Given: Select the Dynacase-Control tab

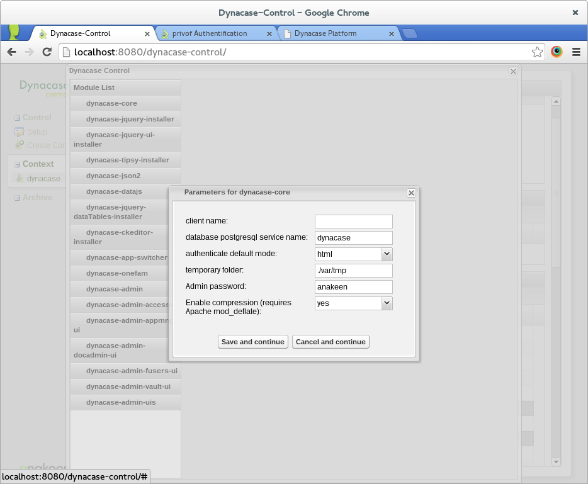Looking at the screenshot, I should [93, 33].
